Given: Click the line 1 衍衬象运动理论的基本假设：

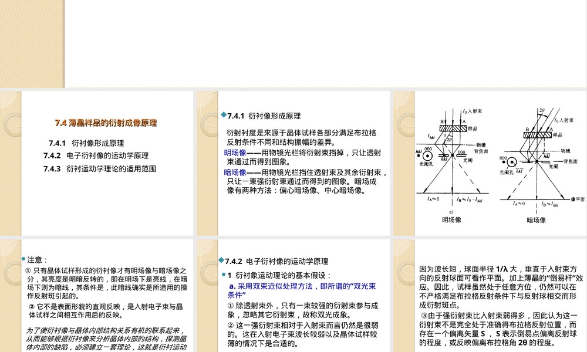Looking at the screenshot, I should pos(279,275).
